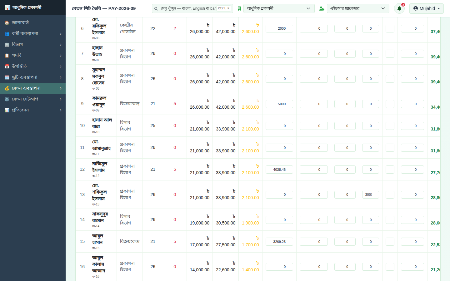Click employee name মাকসুদুর রহমান
The height and width of the screenshot is (281, 450).
(100, 217)
